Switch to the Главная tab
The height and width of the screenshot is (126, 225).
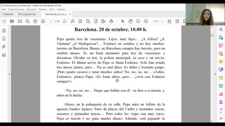(x=8, y=14)
